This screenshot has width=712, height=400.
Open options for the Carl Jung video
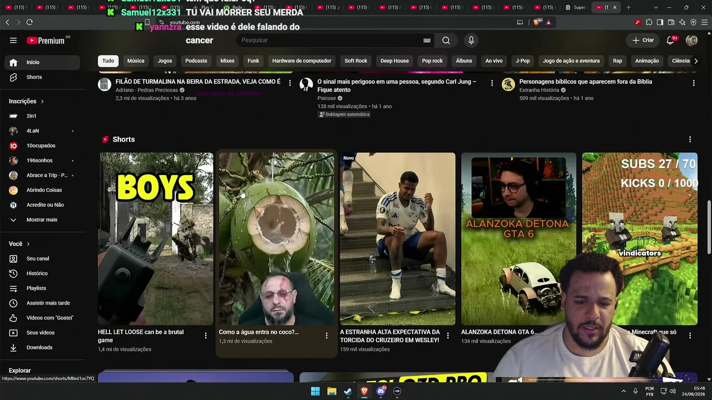pos(492,83)
